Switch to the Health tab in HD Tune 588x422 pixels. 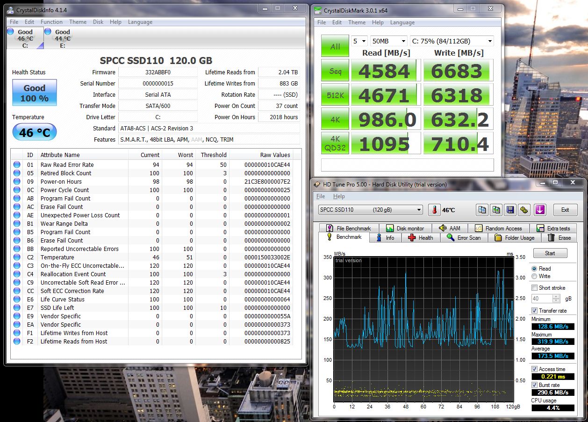click(421, 237)
